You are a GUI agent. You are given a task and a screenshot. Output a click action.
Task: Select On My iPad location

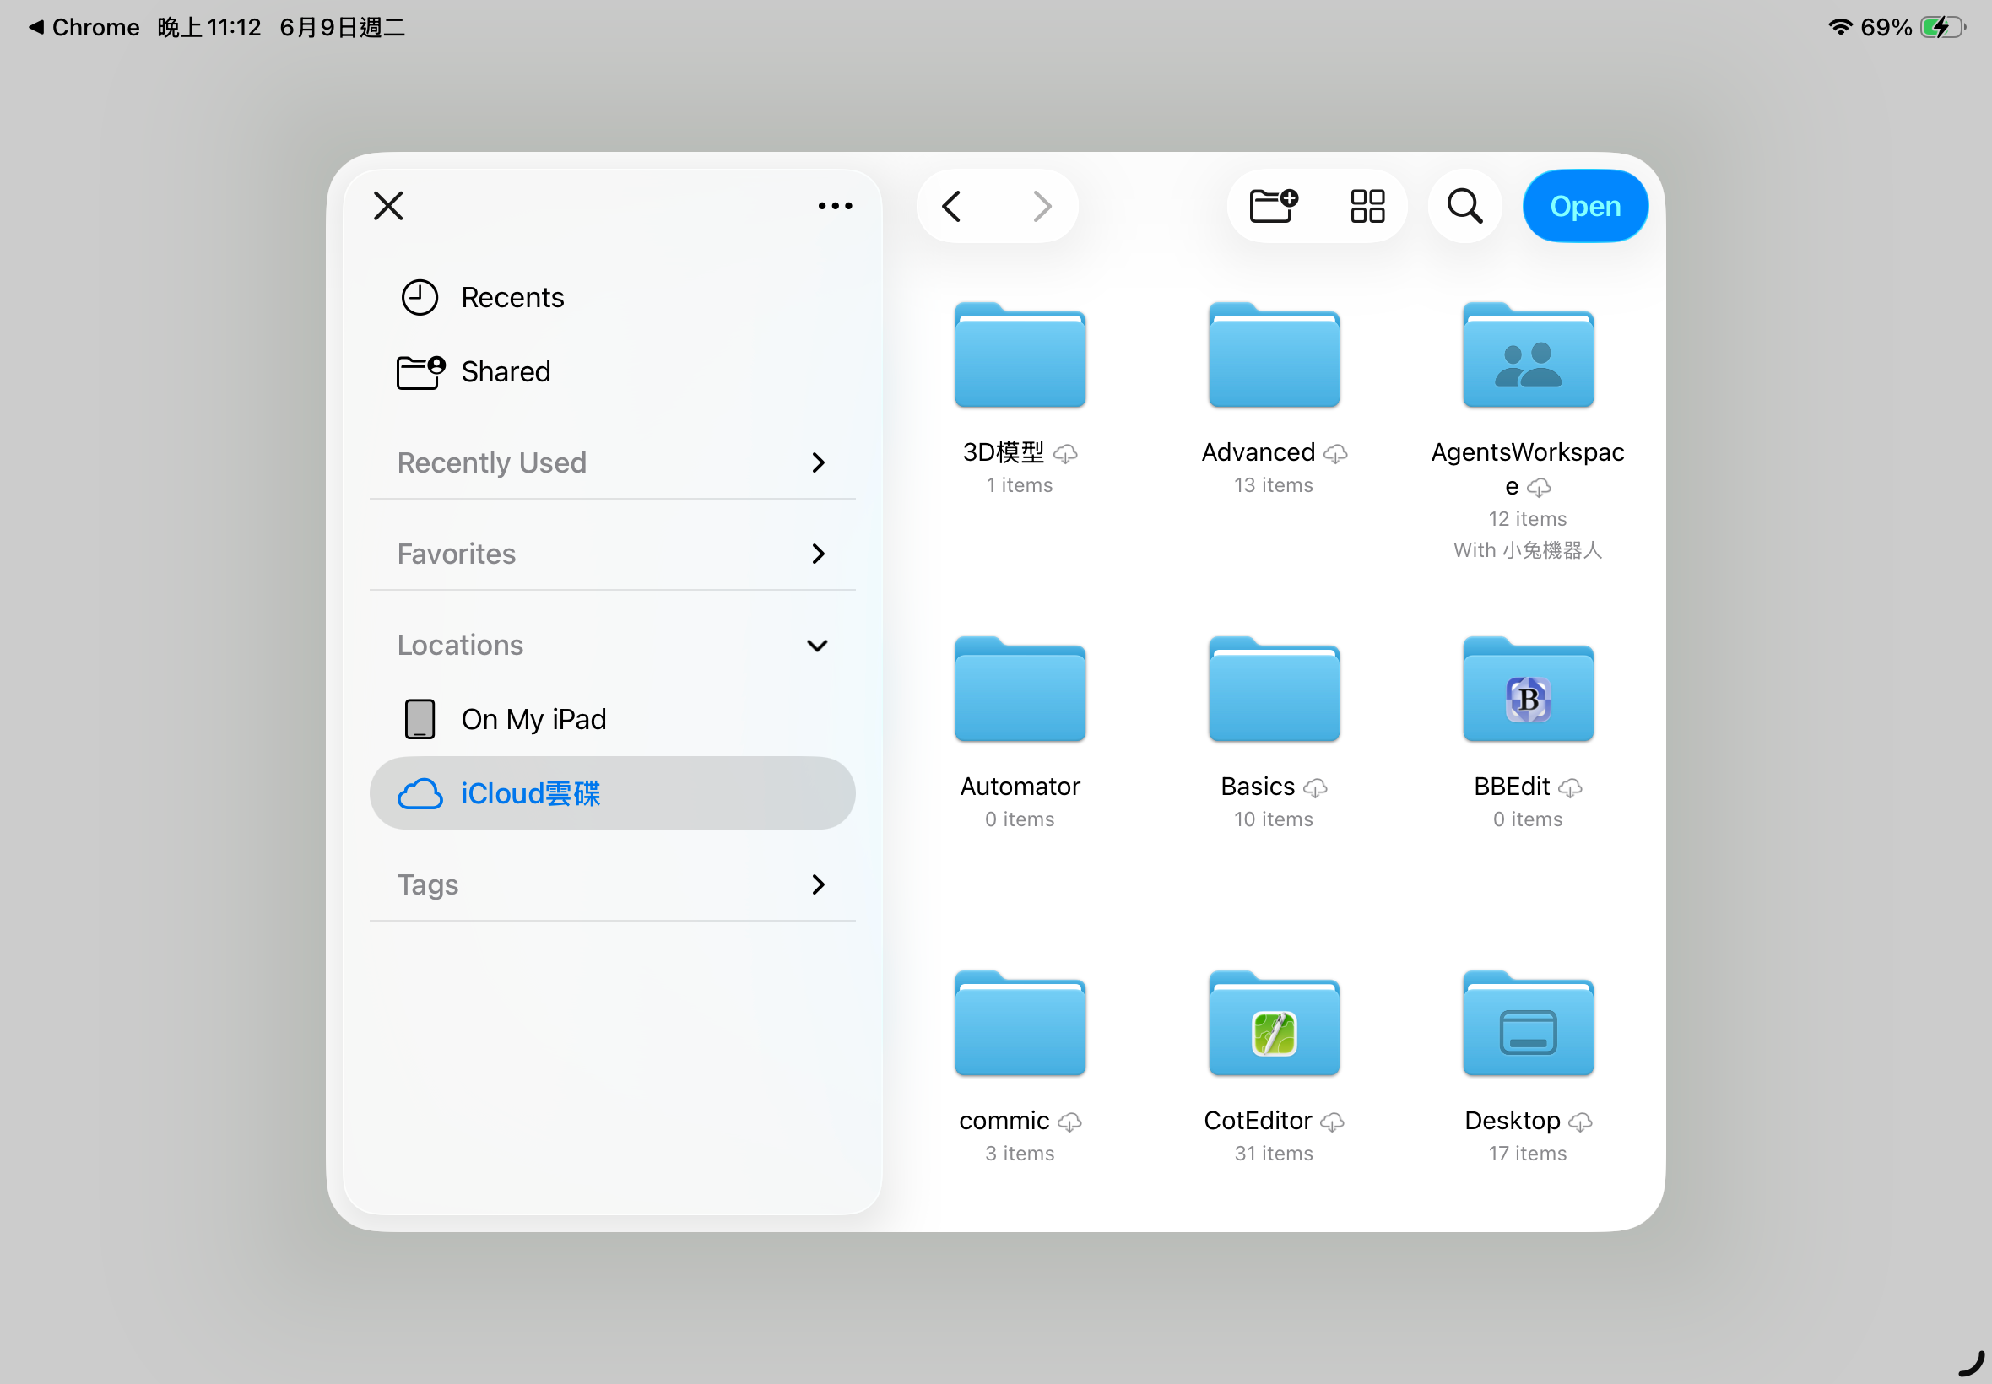[612, 719]
